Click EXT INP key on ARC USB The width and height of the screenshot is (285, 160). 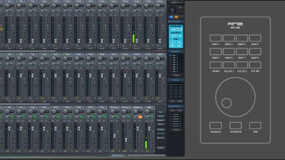click(255, 65)
